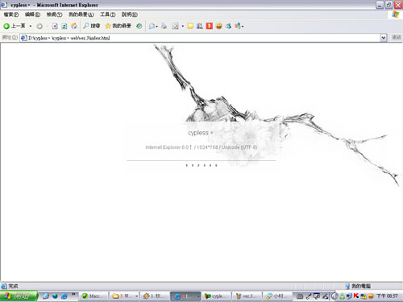Image resolution: width=403 pixels, height=302 pixels.
Task: Refresh the page with the green arrows icon
Action: coord(64,26)
